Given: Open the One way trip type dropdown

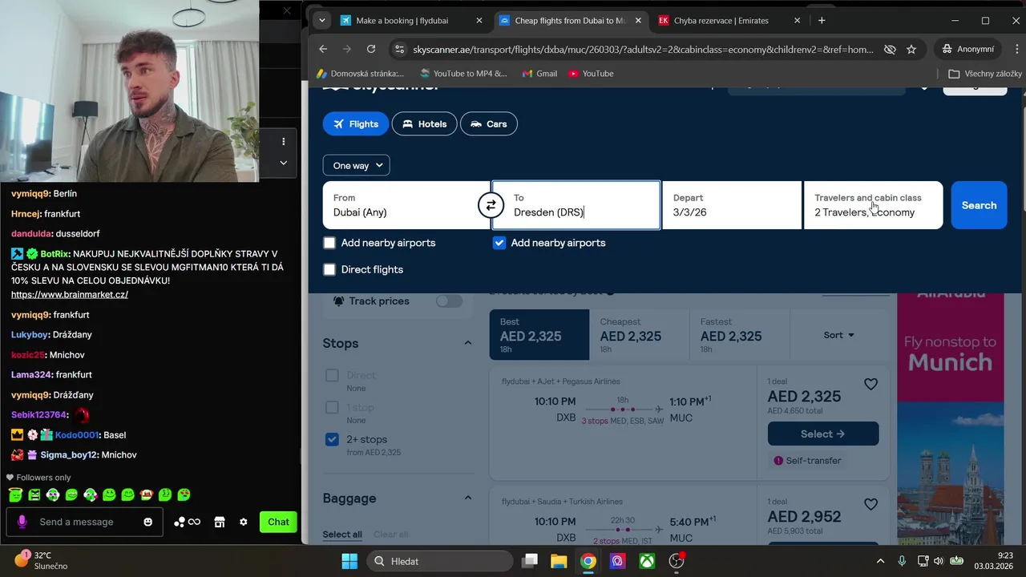Looking at the screenshot, I should (x=356, y=165).
